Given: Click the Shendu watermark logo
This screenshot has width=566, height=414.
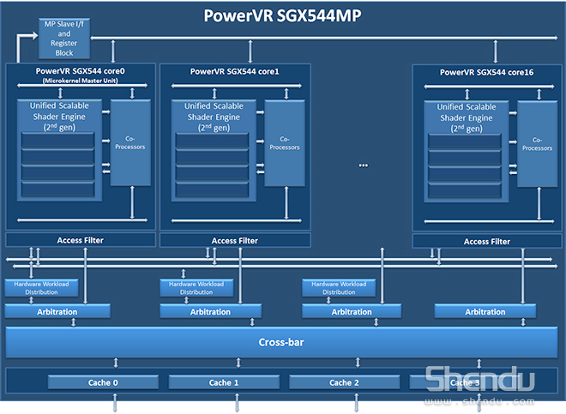Looking at the screenshot, I should coord(481,385).
